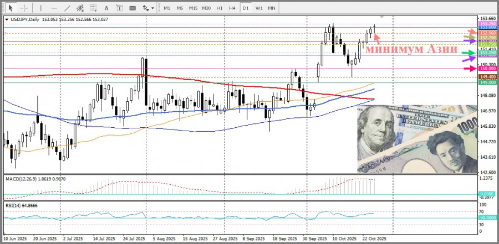
Task: Click the 153.660 price scale value
Action: click(488, 18)
